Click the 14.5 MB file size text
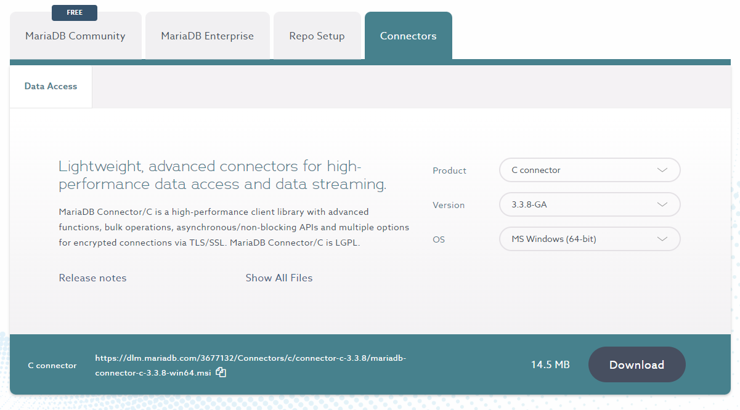 pos(550,364)
